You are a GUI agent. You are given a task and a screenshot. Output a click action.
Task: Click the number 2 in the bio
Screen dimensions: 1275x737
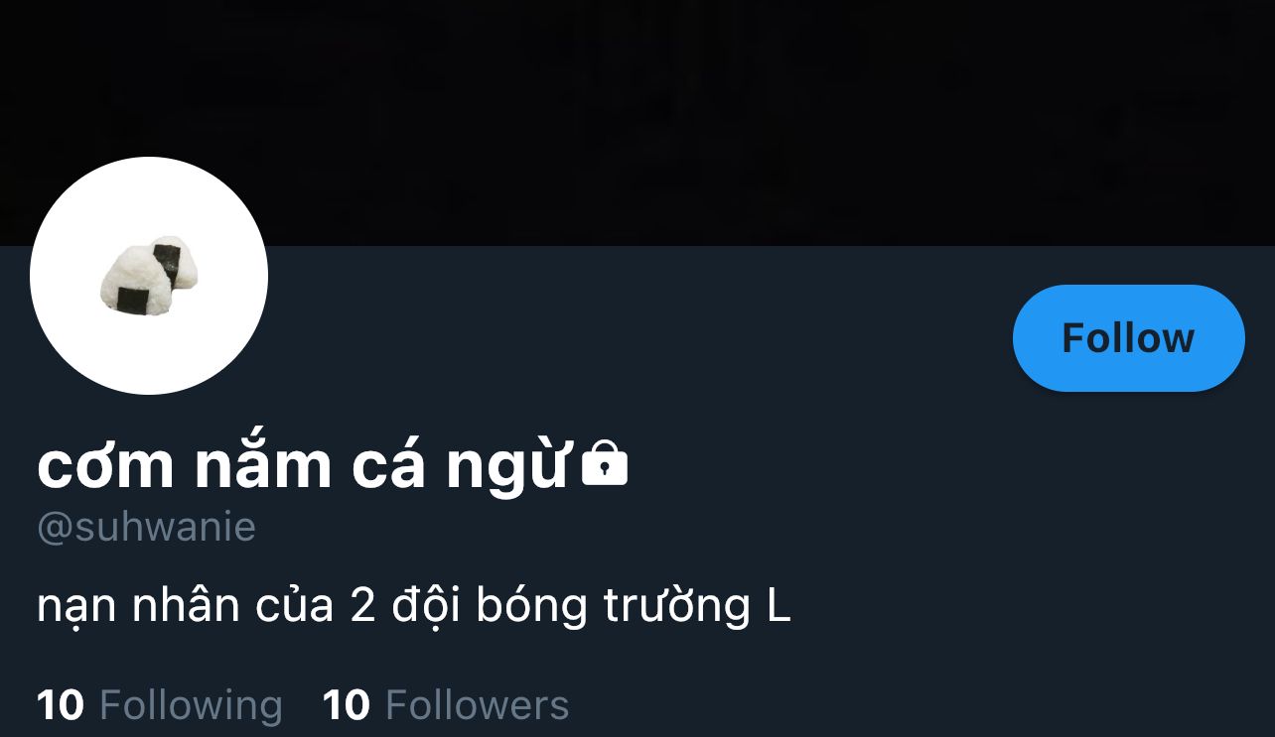(x=362, y=606)
